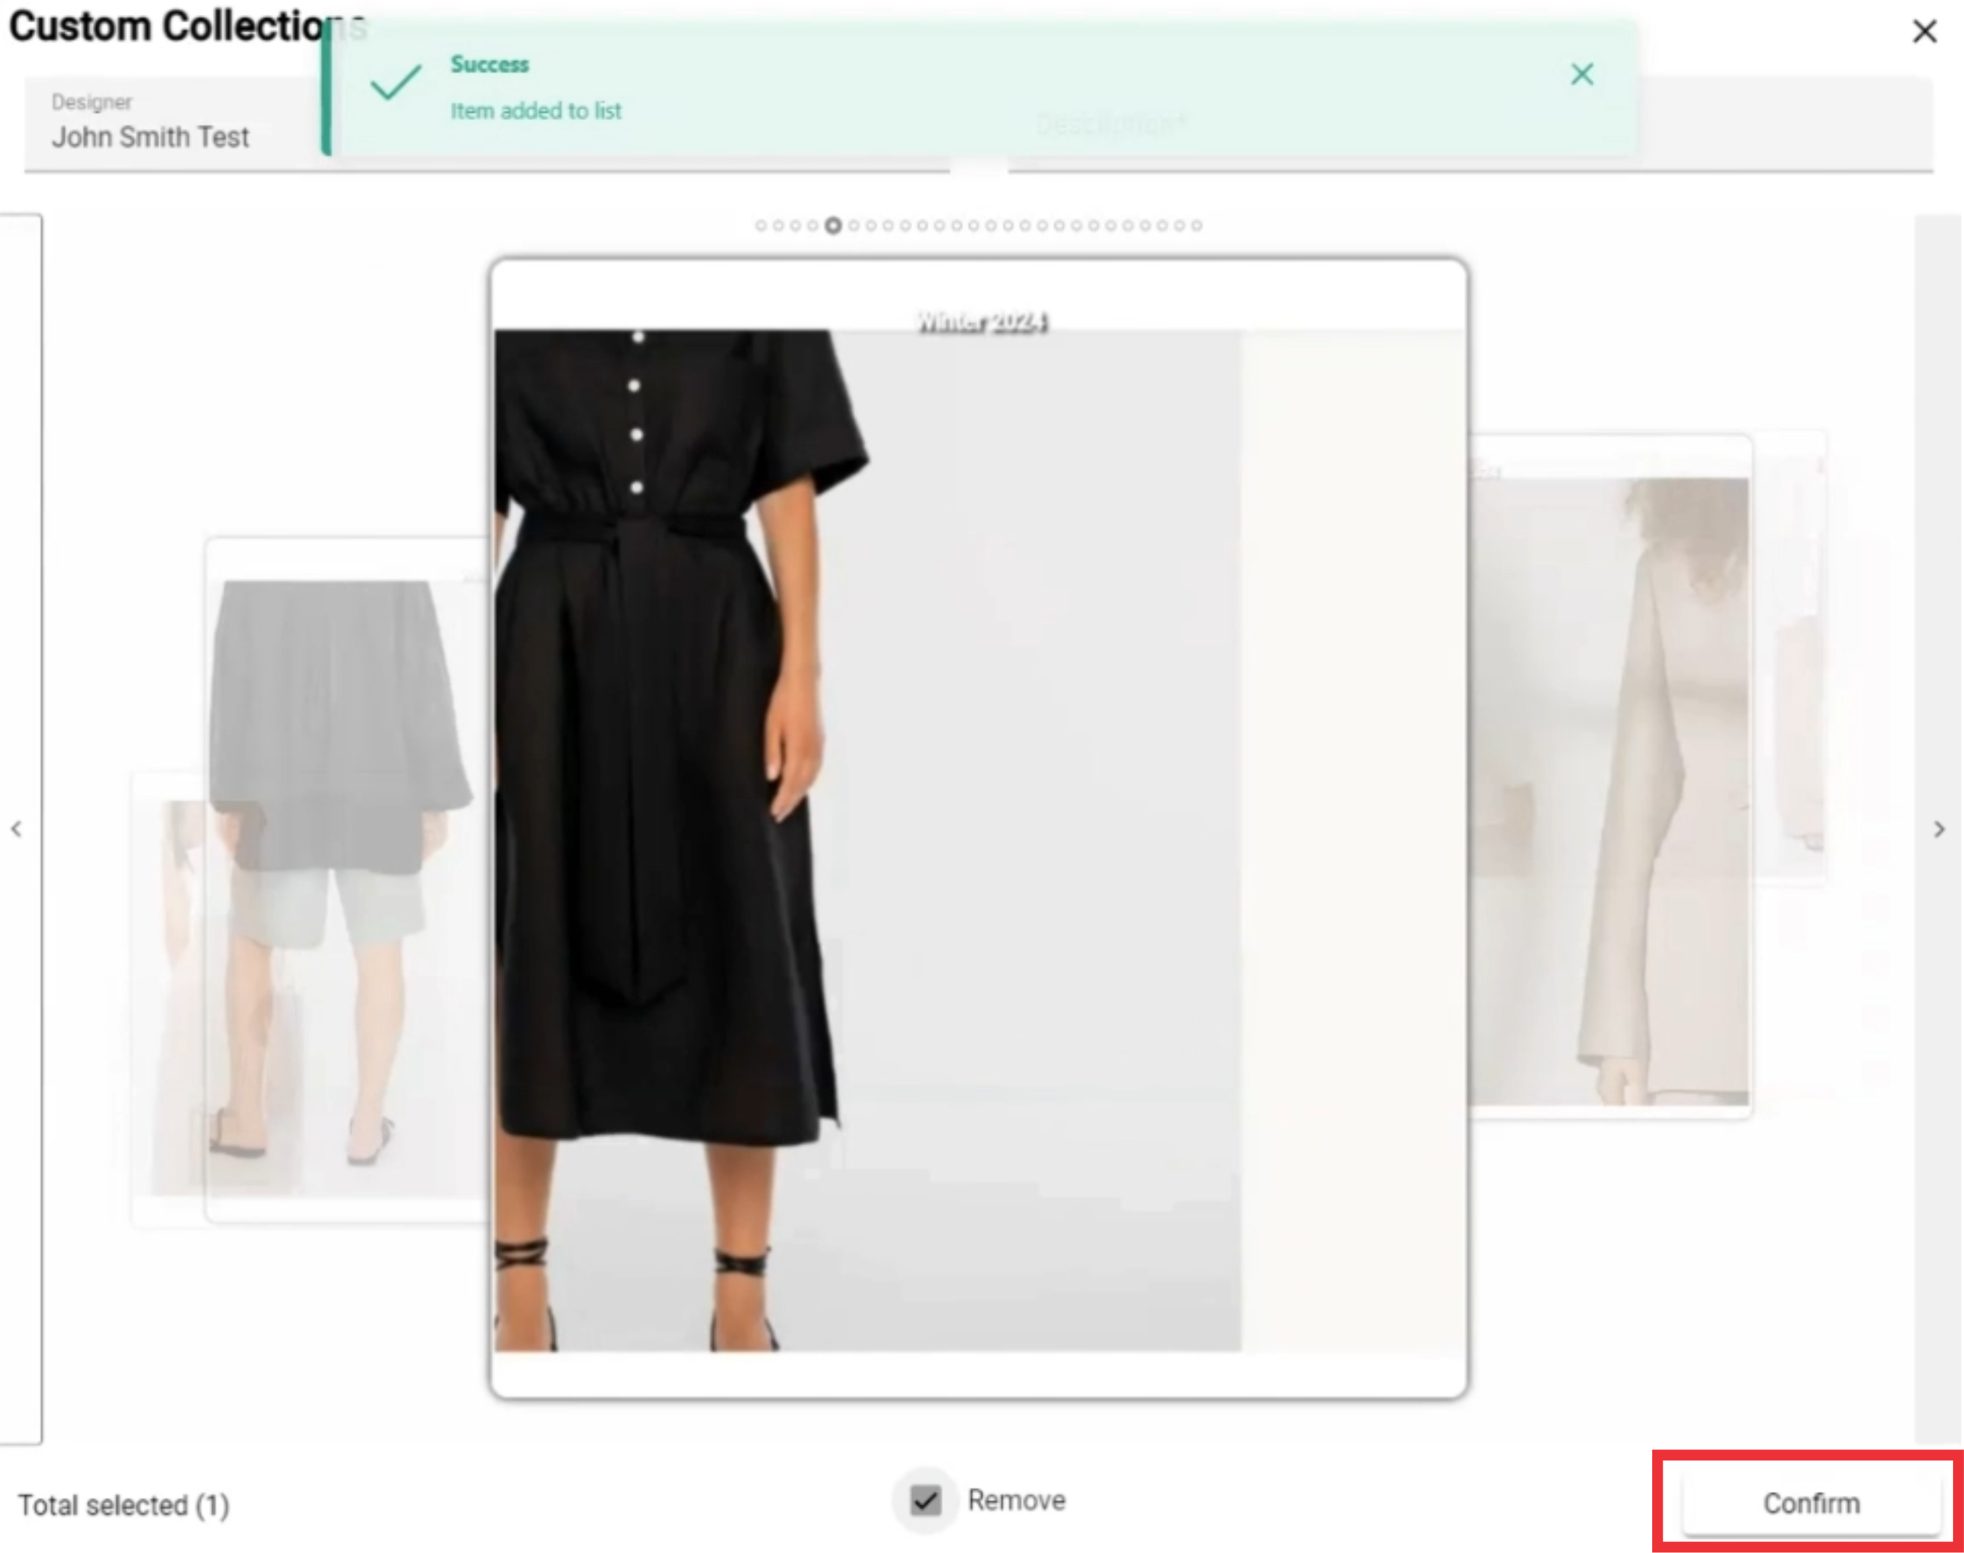The width and height of the screenshot is (1964, 1553).
Task: Select the first carousel pagination dot
Action: coord(761,225)
